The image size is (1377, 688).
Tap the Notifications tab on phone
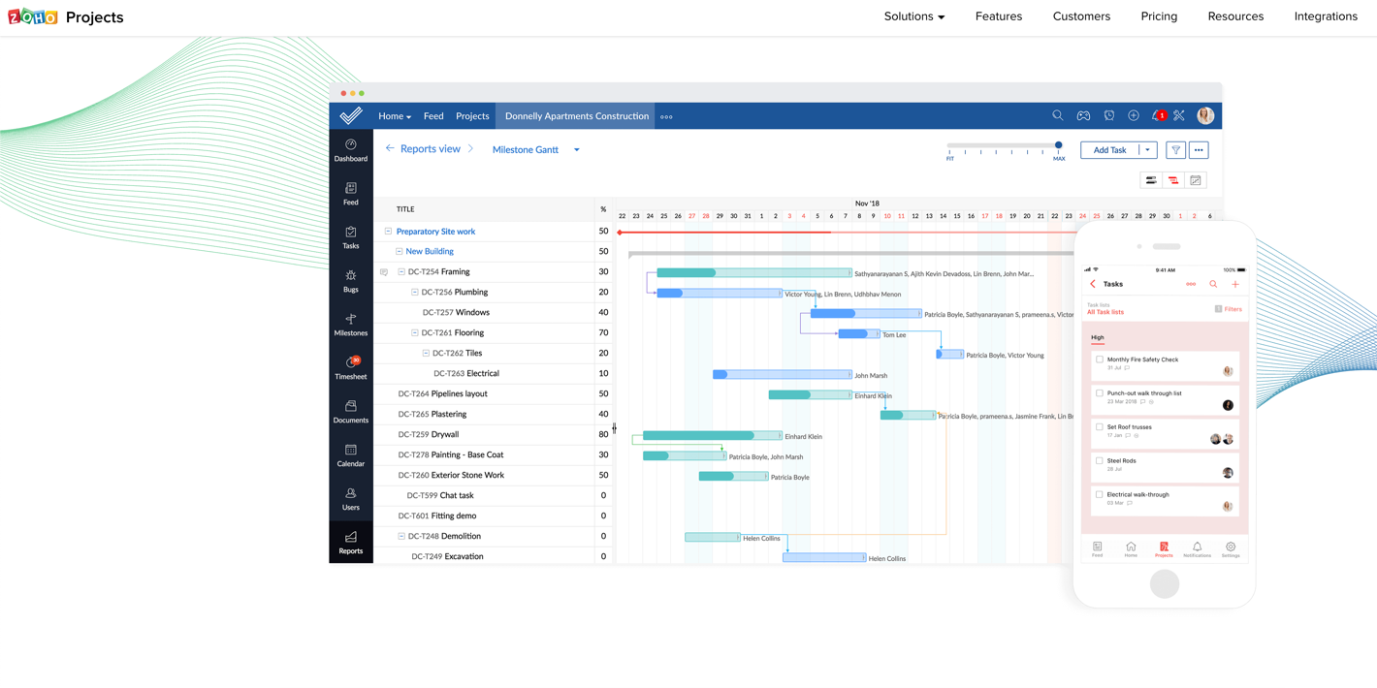[1197, 549]
